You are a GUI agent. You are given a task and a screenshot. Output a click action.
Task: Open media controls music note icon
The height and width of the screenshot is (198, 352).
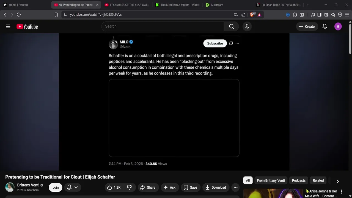click(313, 15)
